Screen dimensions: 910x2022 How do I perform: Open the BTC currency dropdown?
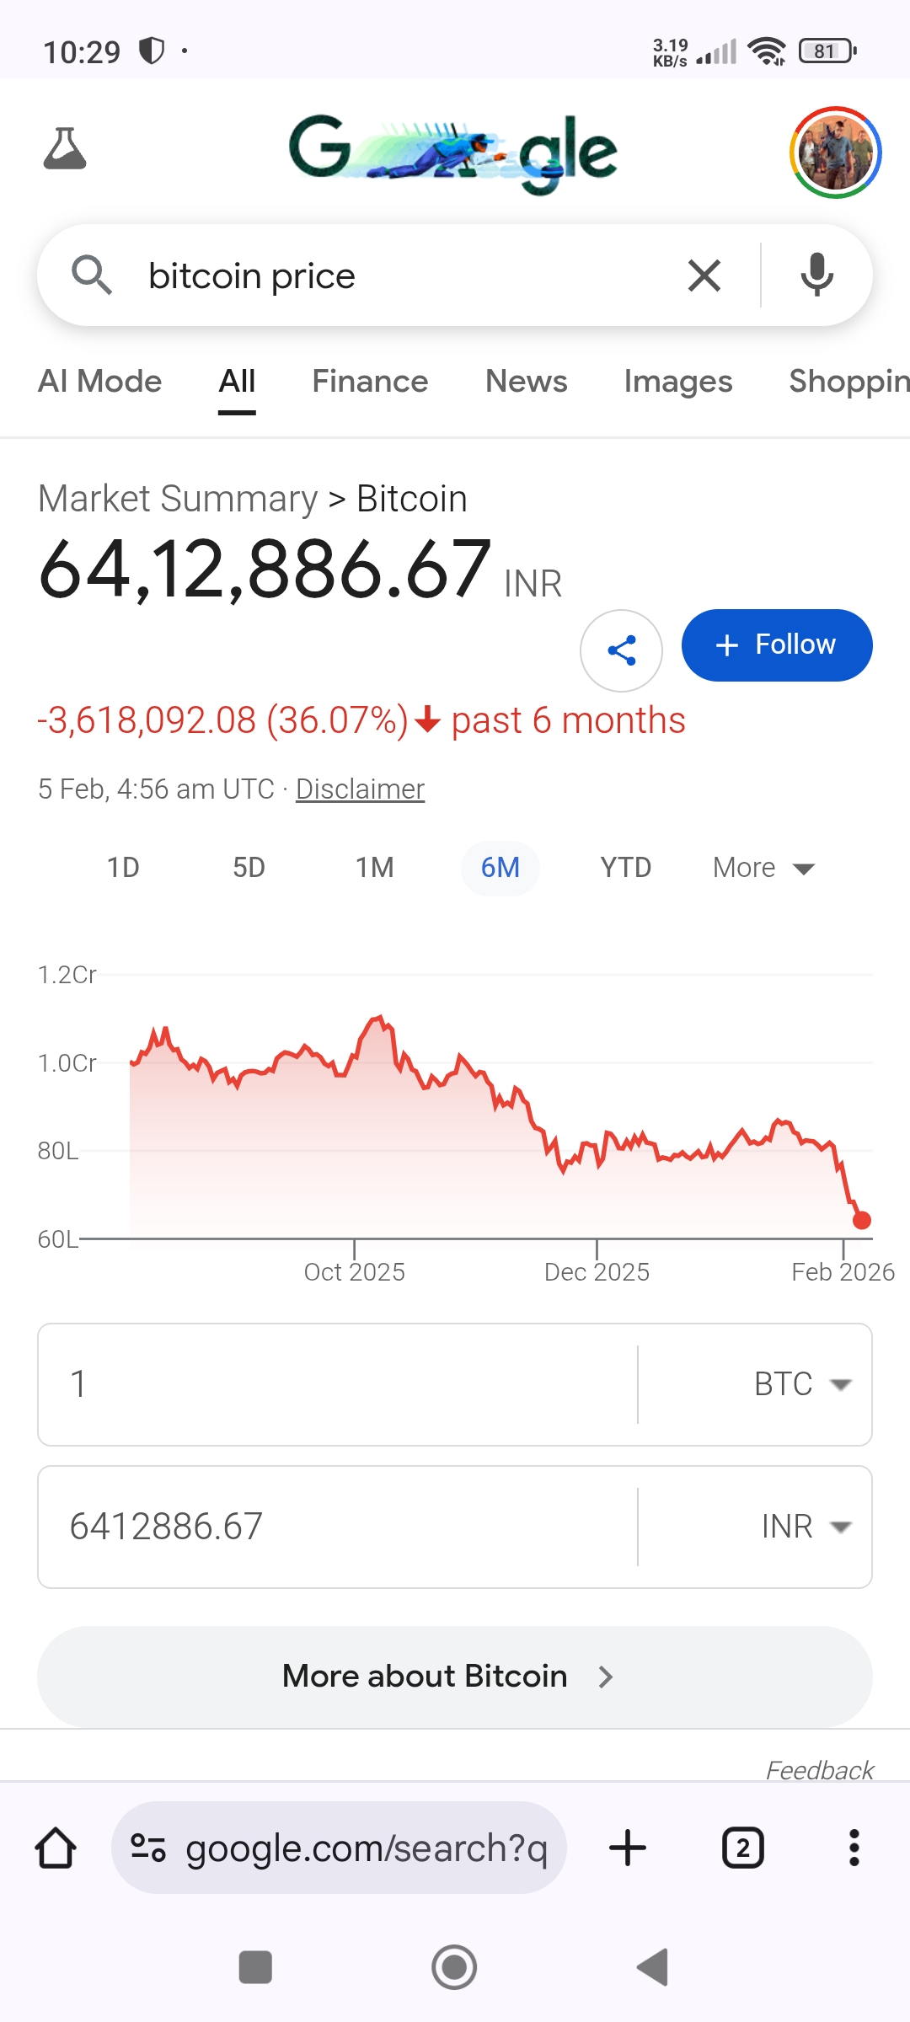point(801,1384)
